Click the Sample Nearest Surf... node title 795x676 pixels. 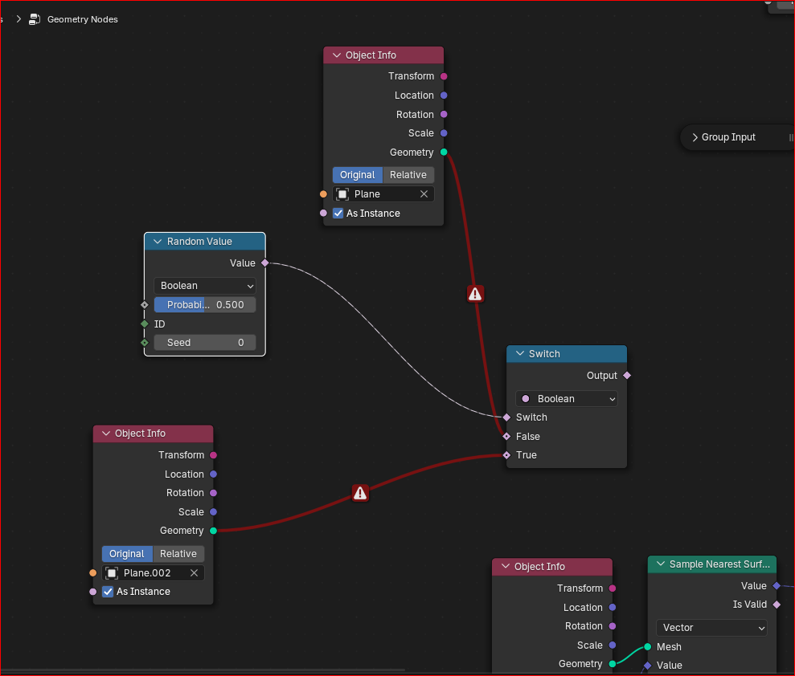click(x=719, y=564)
